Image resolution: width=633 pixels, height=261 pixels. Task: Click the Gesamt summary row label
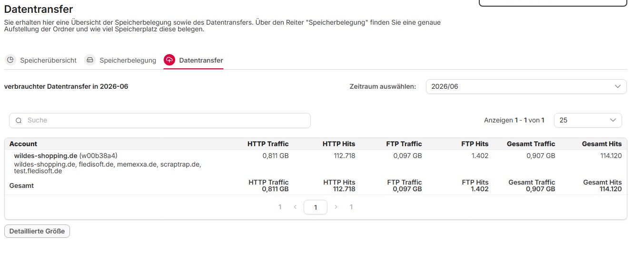tap(22, 186)
